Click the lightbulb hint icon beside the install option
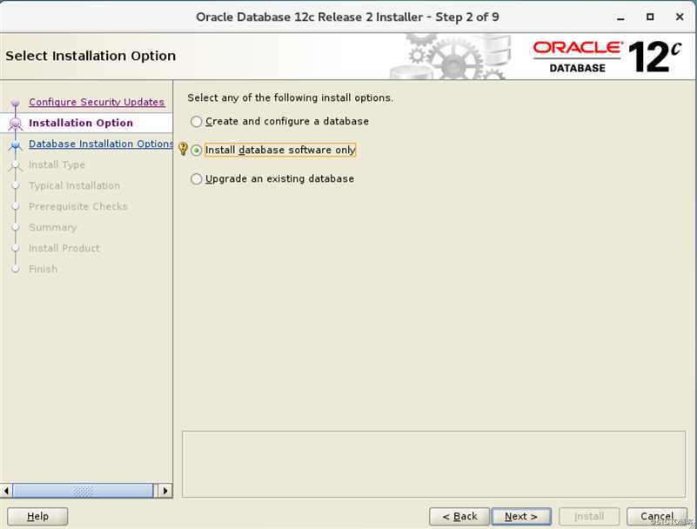697x529 pixels. (183, 149)
